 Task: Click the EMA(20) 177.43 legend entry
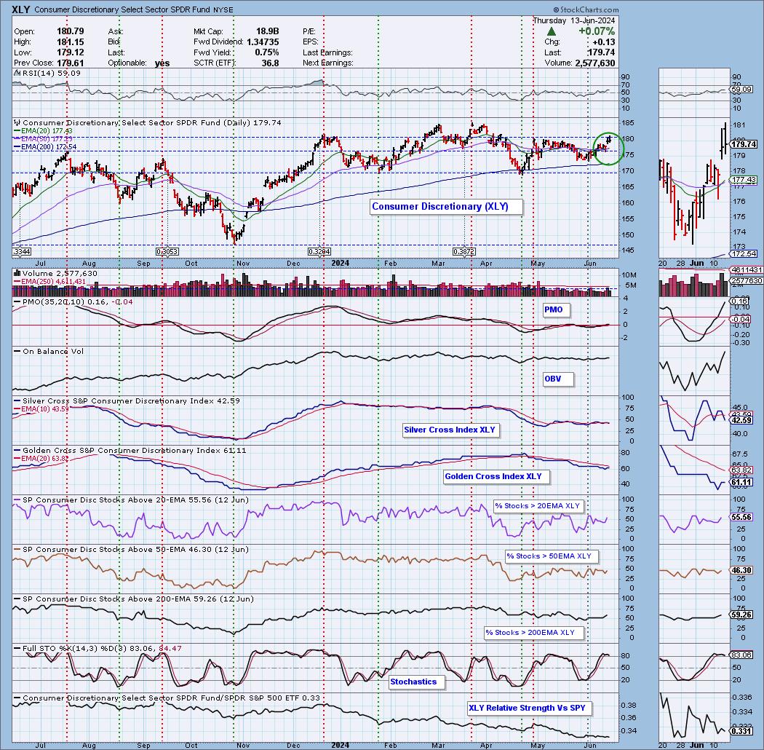(44, 130)
